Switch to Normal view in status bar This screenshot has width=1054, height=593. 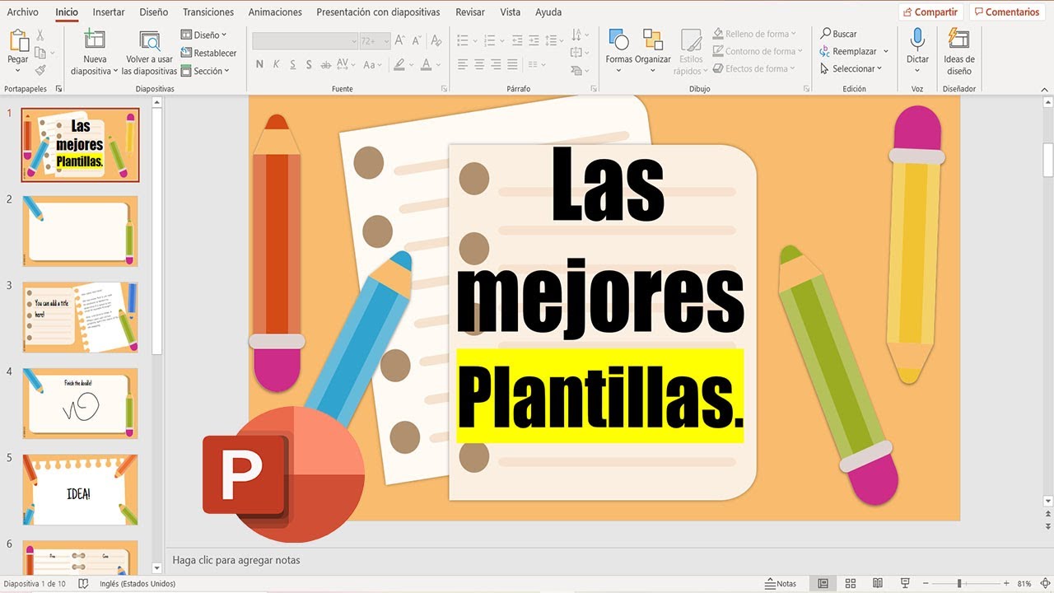tap(823, 583)
